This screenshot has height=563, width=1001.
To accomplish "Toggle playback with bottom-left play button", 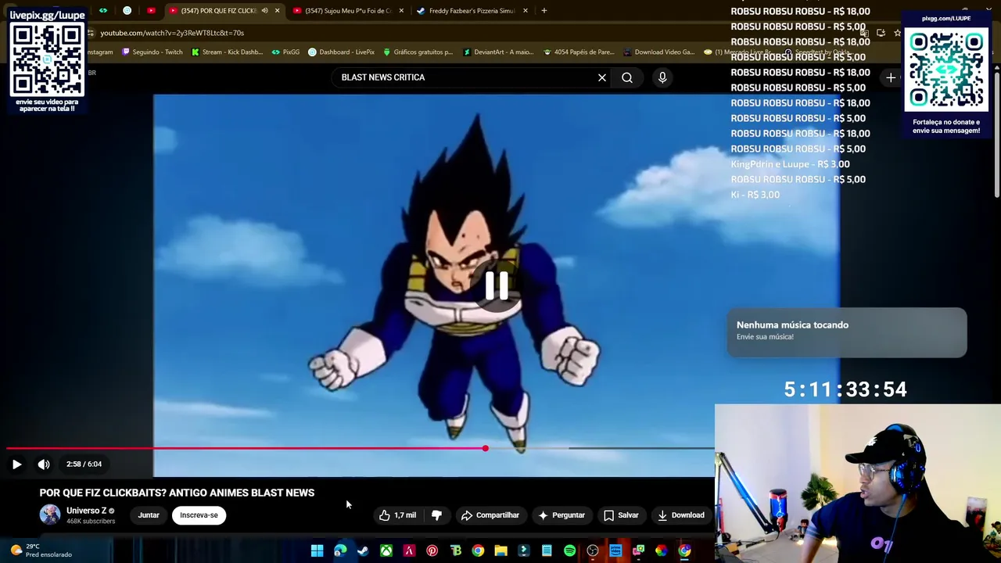I will pyautogui.click(x=16, y=464).
